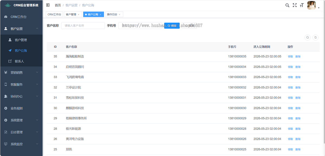Screen dimensions: 325x156
Task: Claim customer 麒麟游戏科技 via 领取
Action: tap(290, 108)
